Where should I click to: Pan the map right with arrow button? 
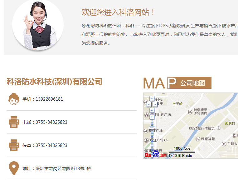(x=155, y=104)
